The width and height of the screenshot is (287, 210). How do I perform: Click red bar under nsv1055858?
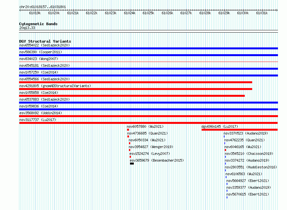(x=132, y=96)
